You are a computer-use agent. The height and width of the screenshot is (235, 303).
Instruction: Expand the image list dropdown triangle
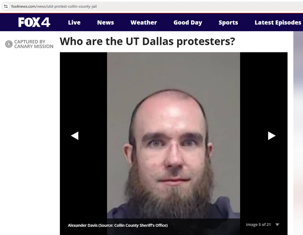(277, 224)
